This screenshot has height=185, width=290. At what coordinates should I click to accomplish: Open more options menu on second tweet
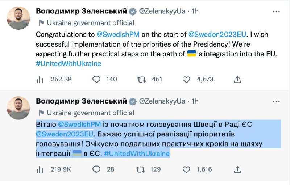tap(276, 101)
